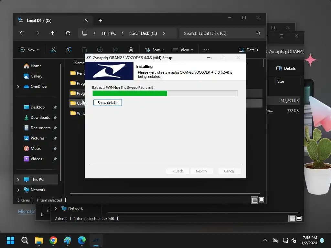Add a new Explorer tab
The width and height of the screenshot is (331, 248).
[100, 20]
